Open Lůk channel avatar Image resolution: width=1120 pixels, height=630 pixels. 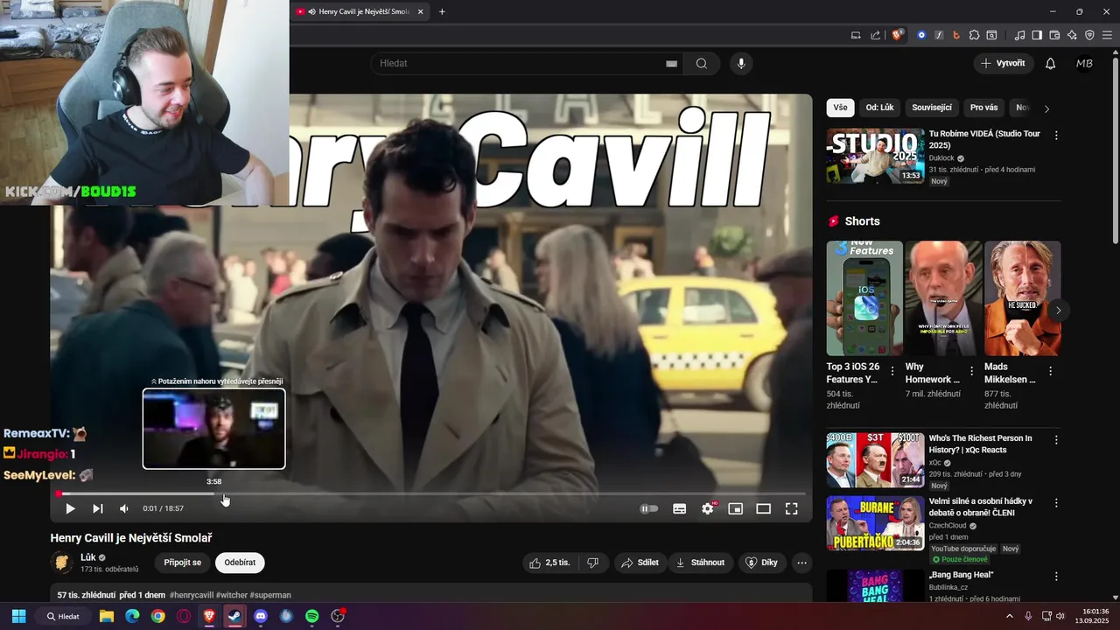point(62,563)
